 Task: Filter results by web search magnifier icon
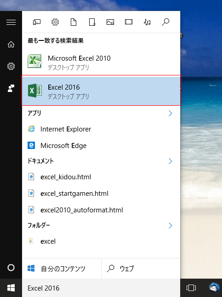click(x=165, y=22)
